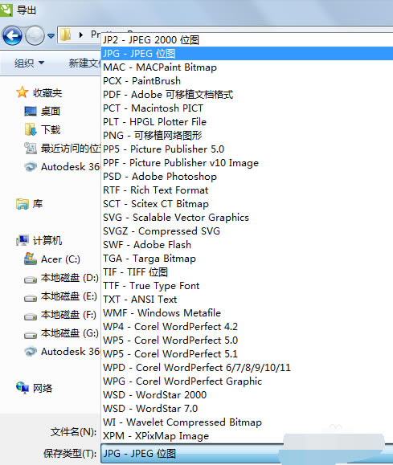Viewport: 393px width, 465px height.
Task: Choose PP5 - Picture Publisher 5.0
Action: coord(247,149)
